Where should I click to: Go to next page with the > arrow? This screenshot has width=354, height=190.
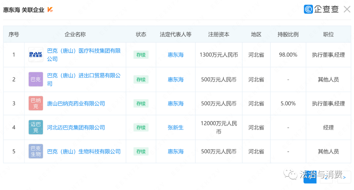tap(344, 177)
